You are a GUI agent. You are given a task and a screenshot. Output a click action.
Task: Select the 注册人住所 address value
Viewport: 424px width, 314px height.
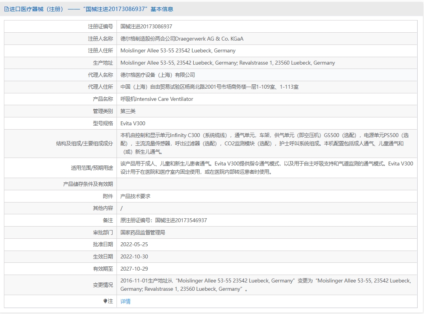point(178,50)
